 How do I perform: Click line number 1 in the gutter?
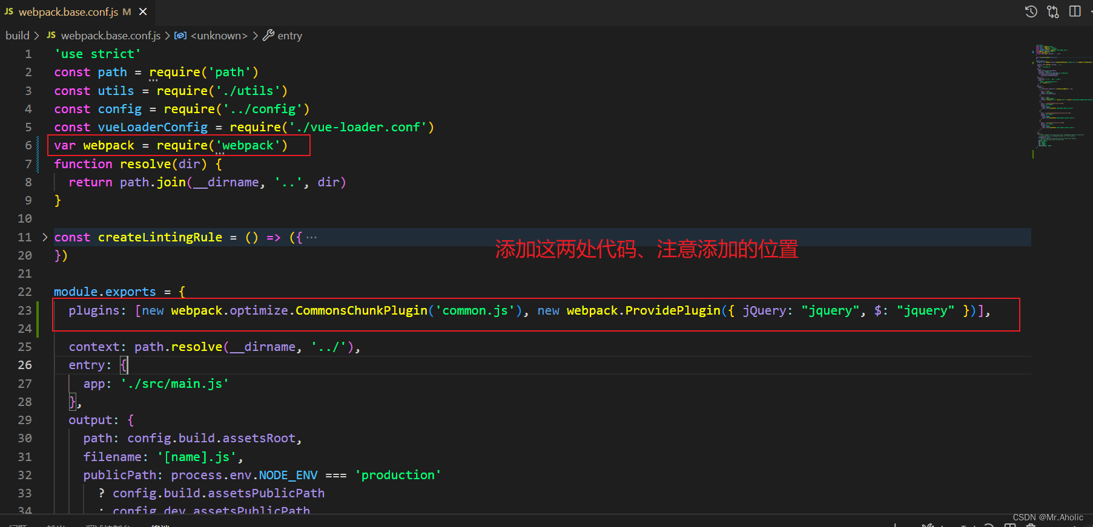28,54
